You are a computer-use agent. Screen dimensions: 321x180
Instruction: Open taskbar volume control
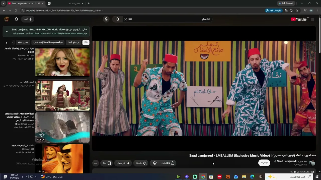click(27, 177)
